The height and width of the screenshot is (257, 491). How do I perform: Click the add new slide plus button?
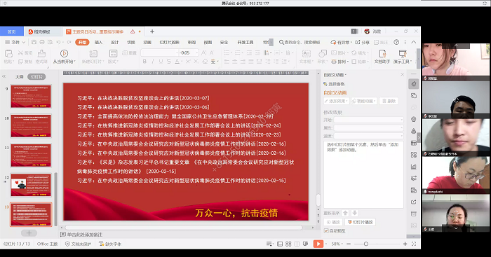[29, 233]
